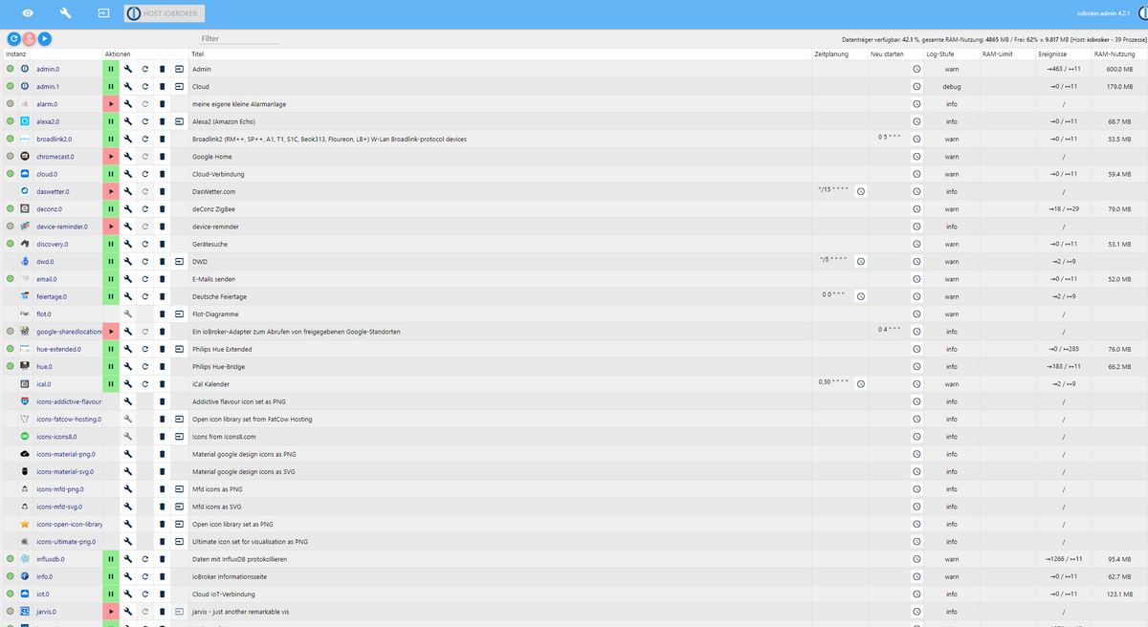Edit feiertage.0 schedule clock icon
Screen dimensions: 1148x627
[x=860, y=296]
